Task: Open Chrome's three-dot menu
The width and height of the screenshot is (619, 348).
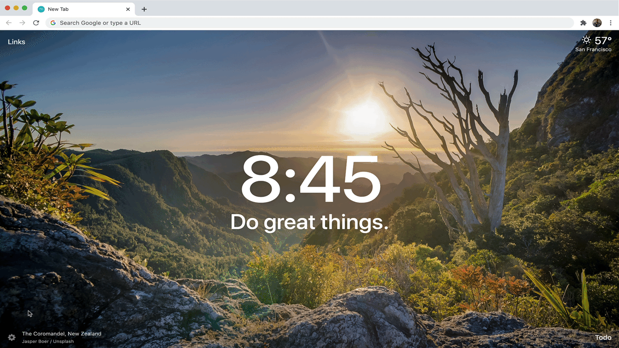Action: click(x=611, y=23)
